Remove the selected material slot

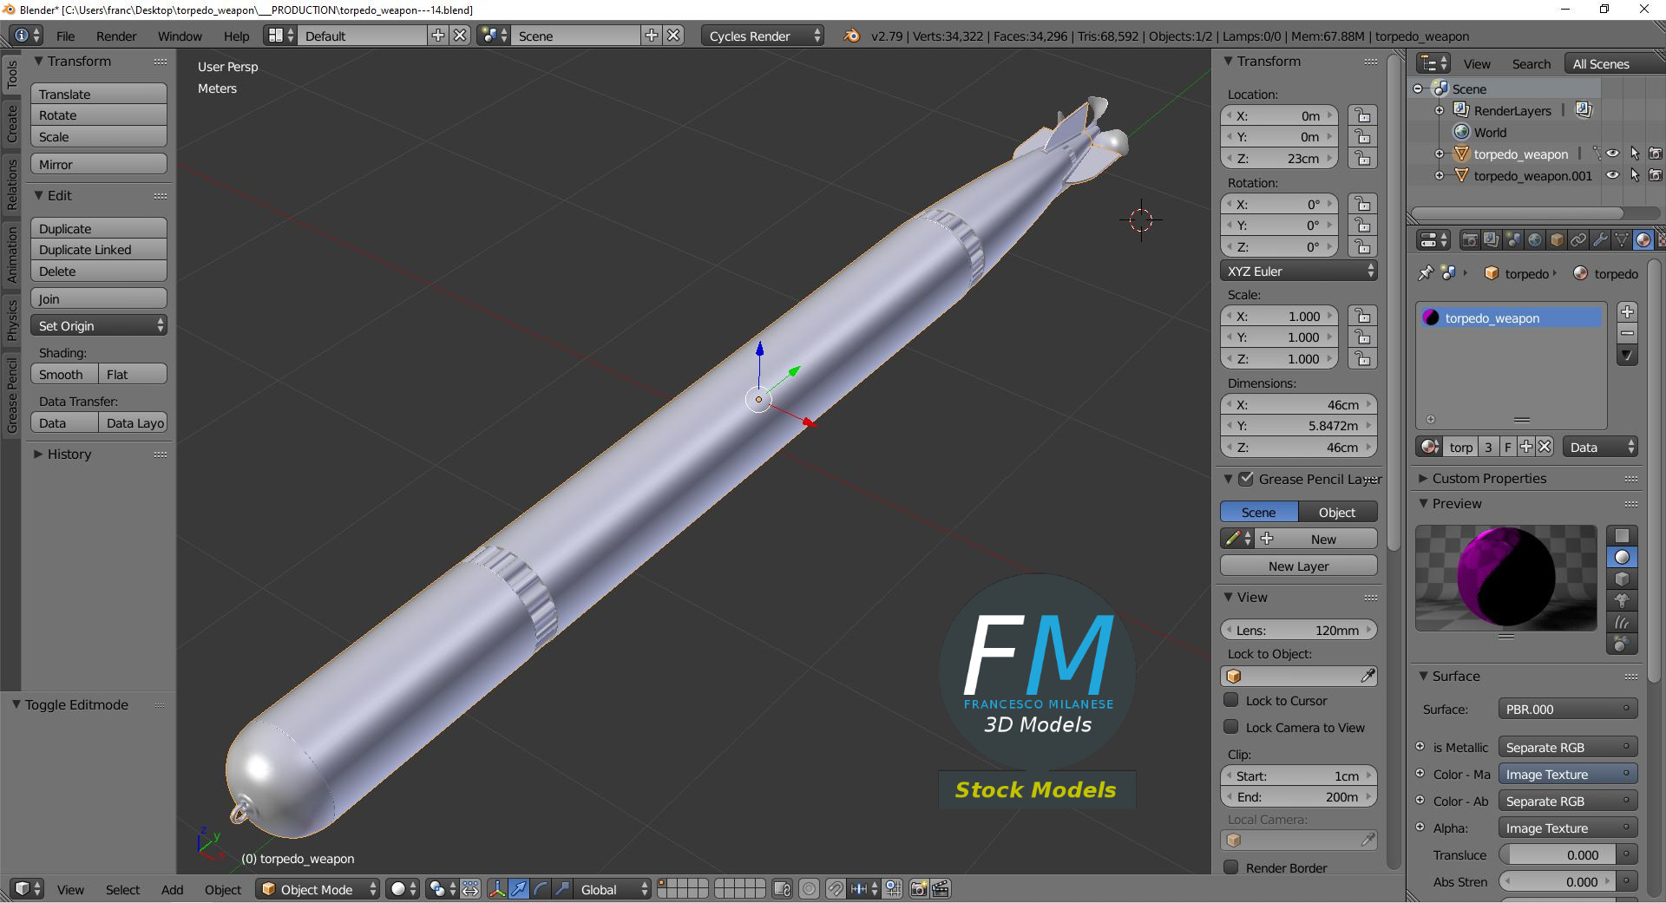(1628, 333)
